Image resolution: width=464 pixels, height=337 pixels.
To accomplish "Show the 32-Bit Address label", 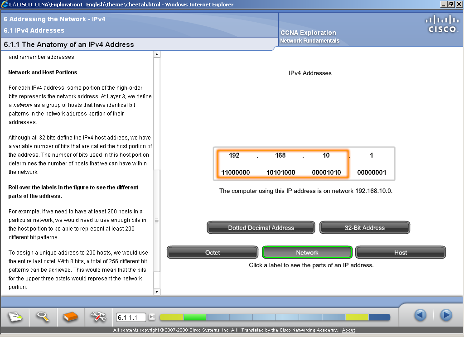I will tap(365, 227).
